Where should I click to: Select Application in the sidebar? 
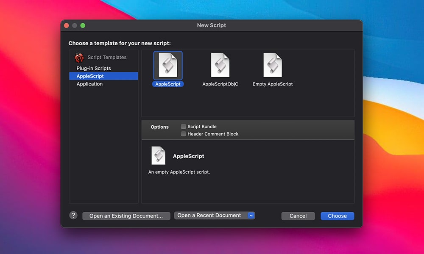[89, 84]
